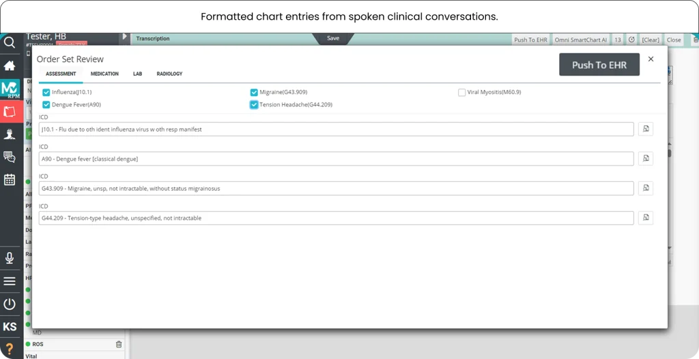Open the microphone dictation icon in sidebar
The image size is (699, 359).
tap(10, 257)
